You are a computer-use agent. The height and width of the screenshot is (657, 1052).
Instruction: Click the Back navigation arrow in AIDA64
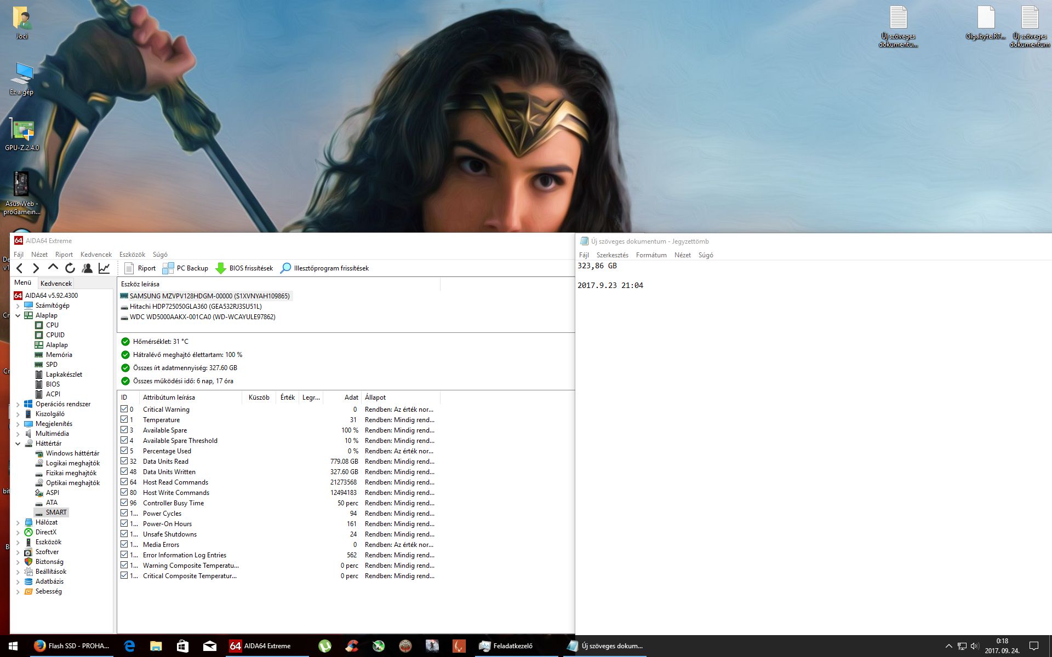point(20,268)
